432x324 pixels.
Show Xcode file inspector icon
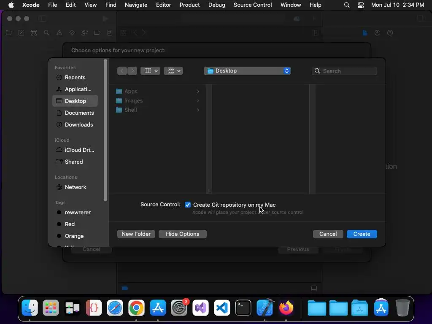(365, 33)
